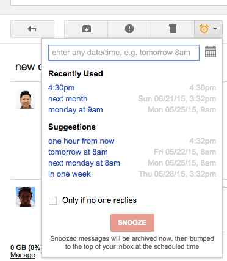Screen dimensions: 227x261
Task: Select recently used '4:30pm' option
Action: 62,88
